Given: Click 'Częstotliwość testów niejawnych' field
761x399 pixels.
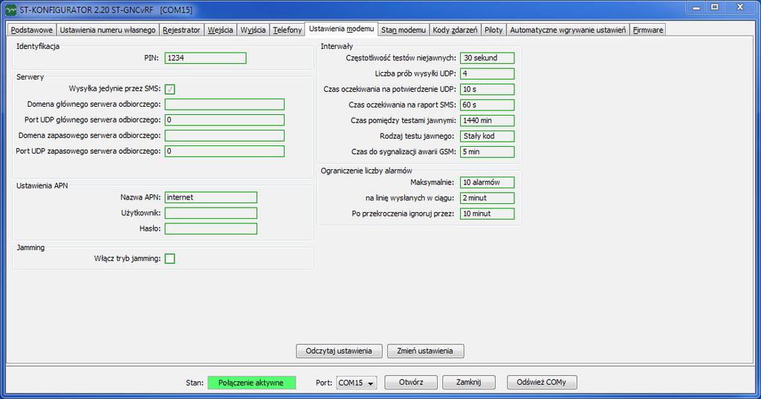Looking at the screenshot, I should (488, 58).
